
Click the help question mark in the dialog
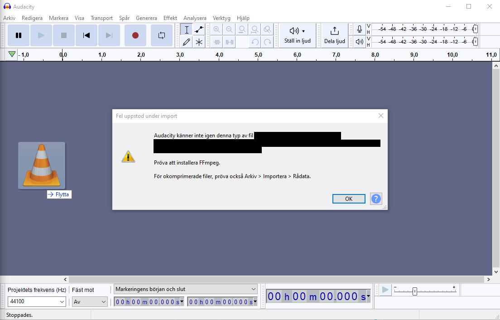tap(376, 199)
